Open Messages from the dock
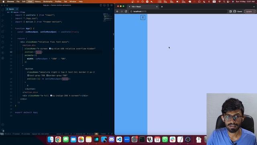This screenshot has height=145, width=257. 66,139
